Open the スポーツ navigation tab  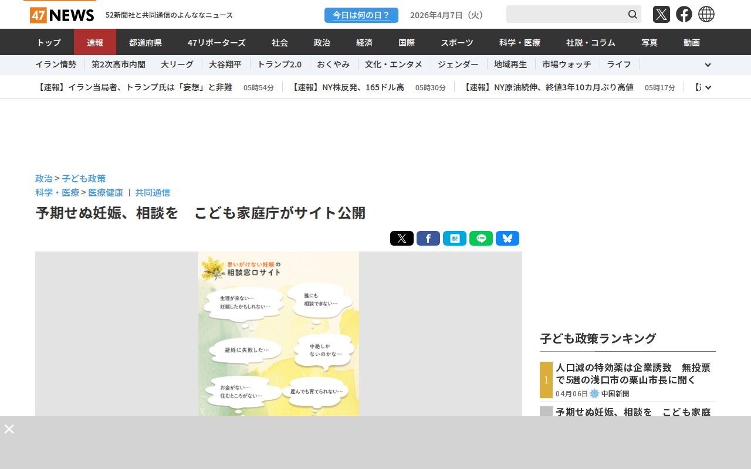click(457, 42)
